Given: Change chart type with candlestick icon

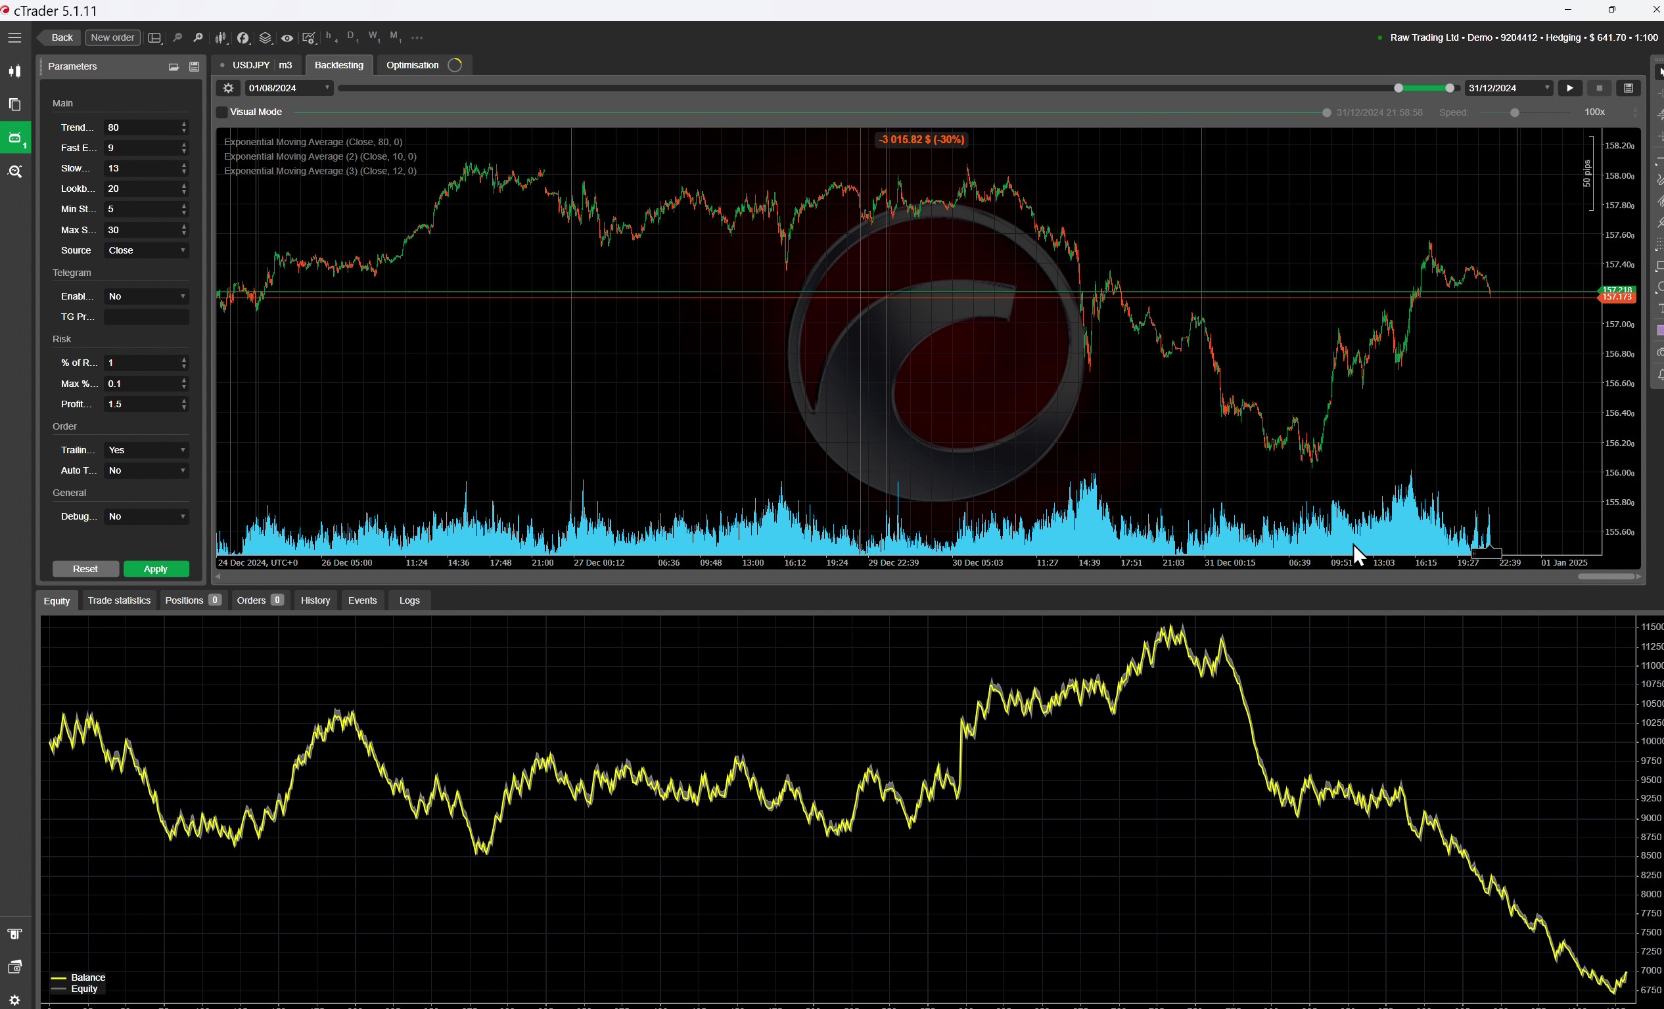Looking at the screenshot, I should click(221, 38).
